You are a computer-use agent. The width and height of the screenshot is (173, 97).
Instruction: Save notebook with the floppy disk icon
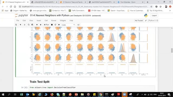click(x=16, y=25)
